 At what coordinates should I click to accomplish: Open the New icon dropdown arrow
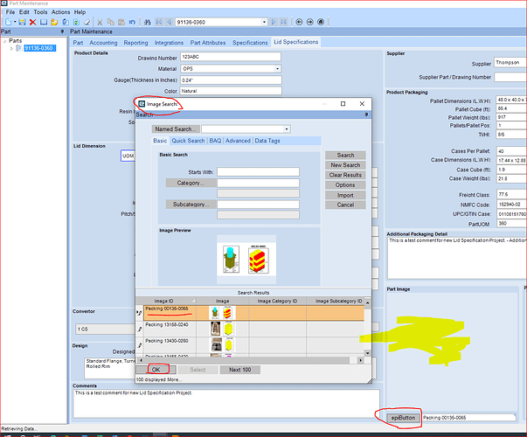click(15, 22)
